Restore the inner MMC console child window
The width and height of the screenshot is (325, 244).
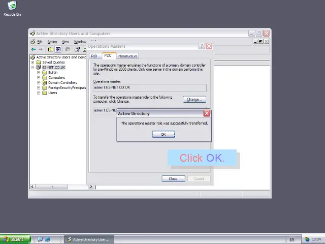[261, 42]
